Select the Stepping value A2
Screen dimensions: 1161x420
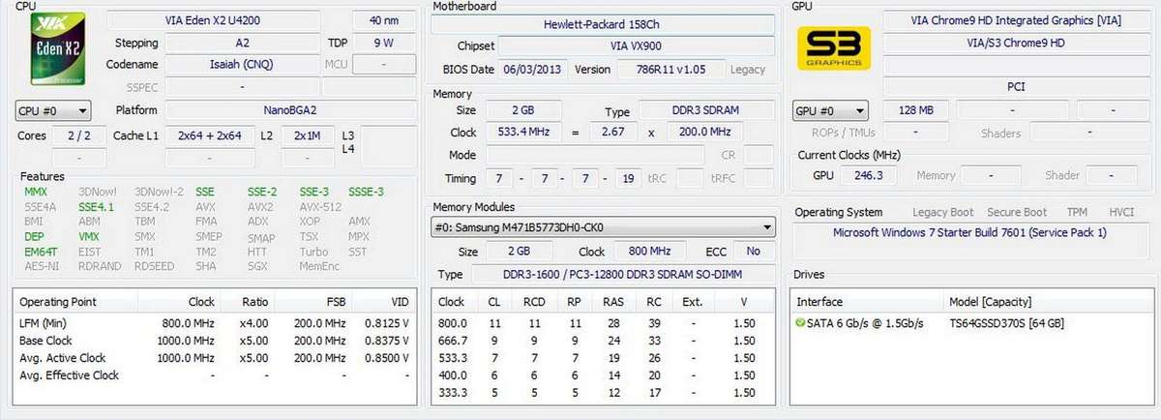pyautogui.click(x=242, y=43)
